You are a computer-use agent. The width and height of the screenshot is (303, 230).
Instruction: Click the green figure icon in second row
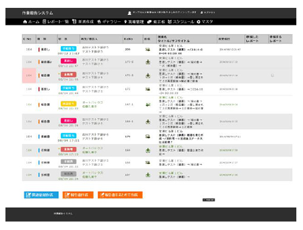coord(148,62)
